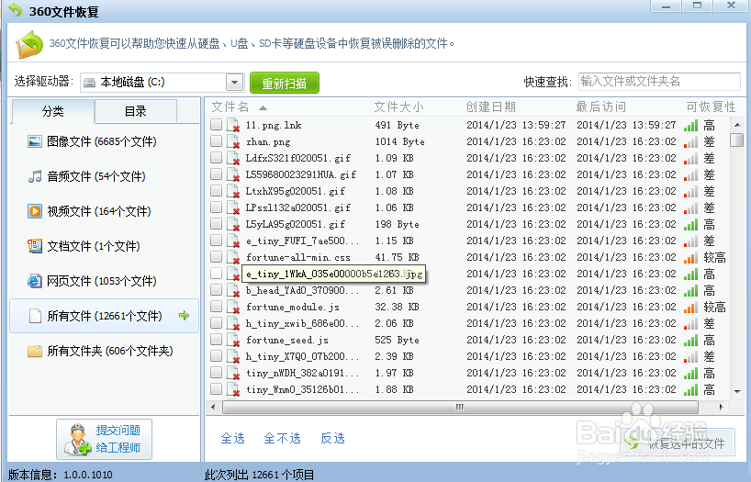This screenshot has height=482, width=751.
Task: Click file icon of fortune-all-min.css
Action: click(x=233, y=257)
